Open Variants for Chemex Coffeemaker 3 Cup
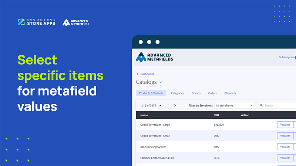296x166 pixels. pyautogui.click(x=285, y=158)
